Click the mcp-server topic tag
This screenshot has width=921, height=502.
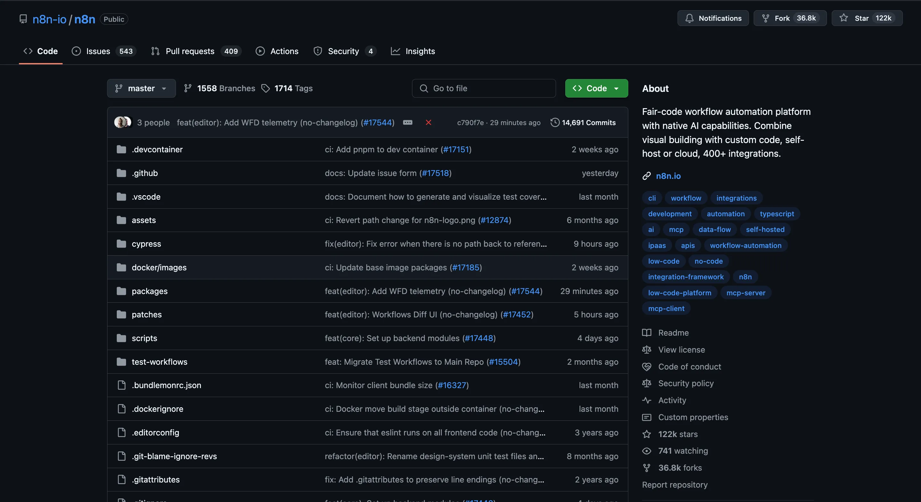tap(746, 293)
